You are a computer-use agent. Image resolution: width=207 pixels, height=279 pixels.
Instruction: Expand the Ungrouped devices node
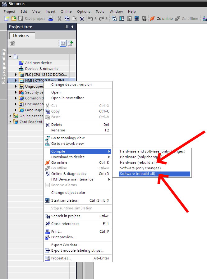pos(16,86)
